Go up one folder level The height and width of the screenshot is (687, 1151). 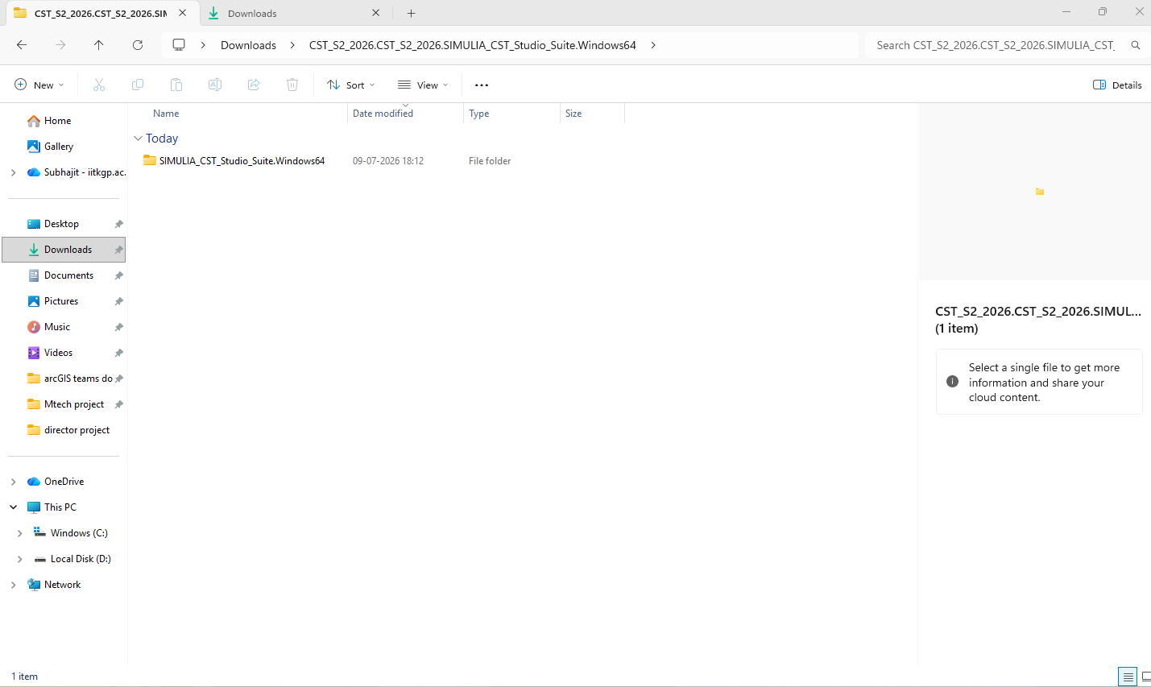tap(99, 45)
